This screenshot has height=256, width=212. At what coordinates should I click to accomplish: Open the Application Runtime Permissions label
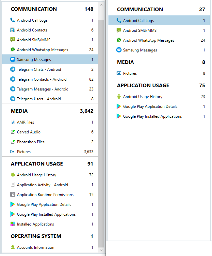coord(45,195)
